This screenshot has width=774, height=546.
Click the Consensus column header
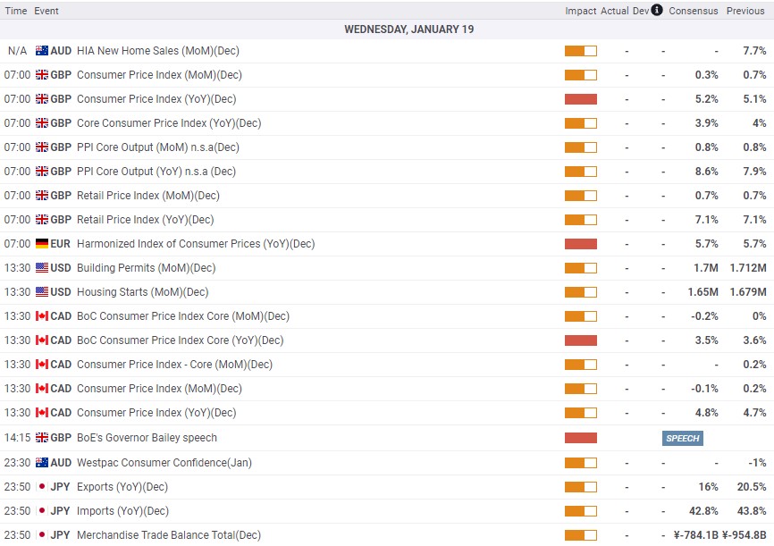pyautogui.click(x=693, y=11)
